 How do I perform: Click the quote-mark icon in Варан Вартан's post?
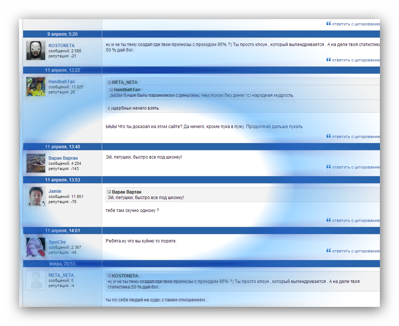[328, 167]
